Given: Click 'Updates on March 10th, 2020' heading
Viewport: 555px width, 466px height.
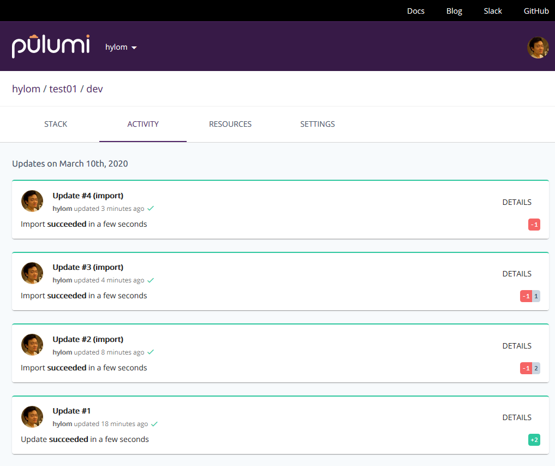Looking at the screenshot, I should (x=70, y=164).
